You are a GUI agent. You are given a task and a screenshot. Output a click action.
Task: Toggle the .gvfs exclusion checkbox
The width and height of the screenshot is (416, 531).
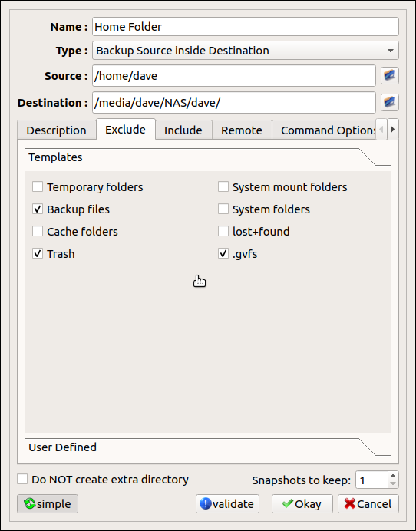[223, 253]
